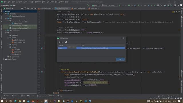Collapse the app module node
The image size is (183, 103).
[x=4, y=11]
